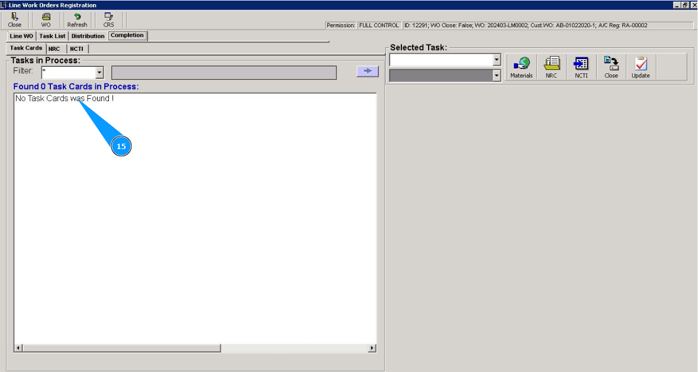This screenshot has height=372, width=698.
Task: Click 'No Task Cards was Found !' text
Action: click(x=65, y=98)
